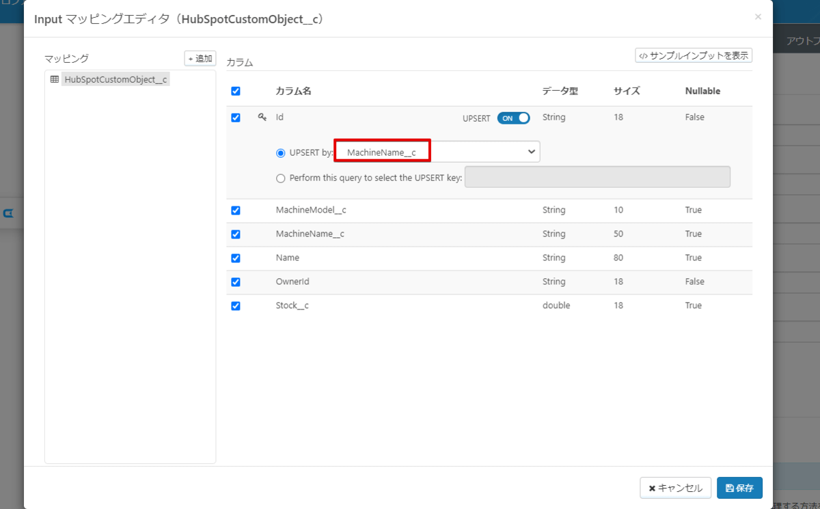Select the 'UPSERT by' radio option

(x=281, y=153)
